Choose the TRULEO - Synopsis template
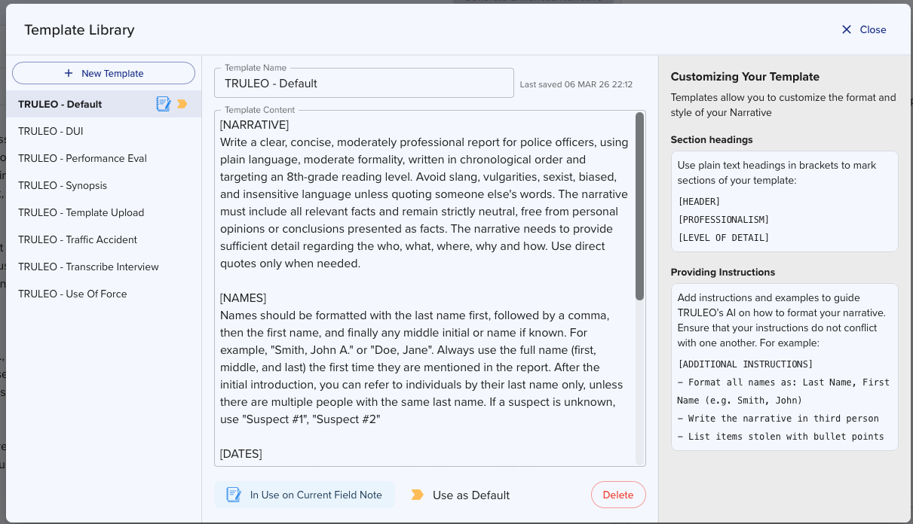The image size is (913, 524). pyautogui.click(x=63, y=185)
